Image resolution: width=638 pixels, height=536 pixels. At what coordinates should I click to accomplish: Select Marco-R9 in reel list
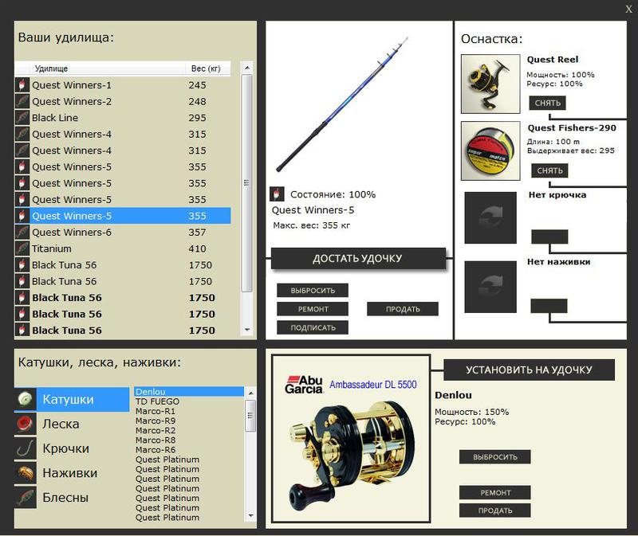189,421
